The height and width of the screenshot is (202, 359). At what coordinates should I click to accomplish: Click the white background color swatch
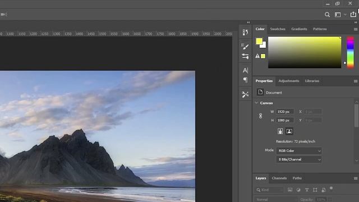[264, 46]
